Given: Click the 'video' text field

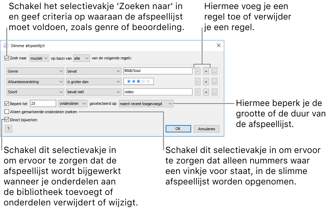Looking at the screenshot, I should (158, 92).
